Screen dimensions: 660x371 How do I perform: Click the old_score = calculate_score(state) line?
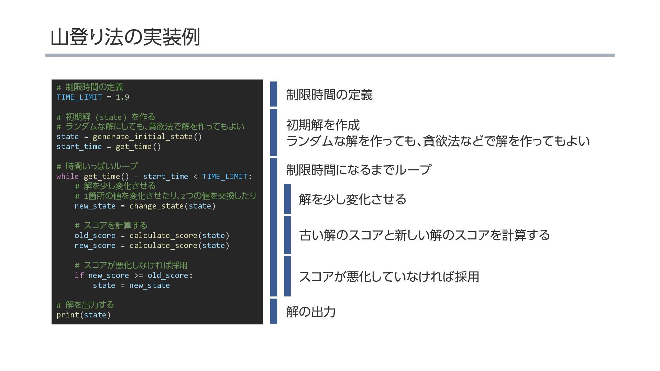(152, 236)
